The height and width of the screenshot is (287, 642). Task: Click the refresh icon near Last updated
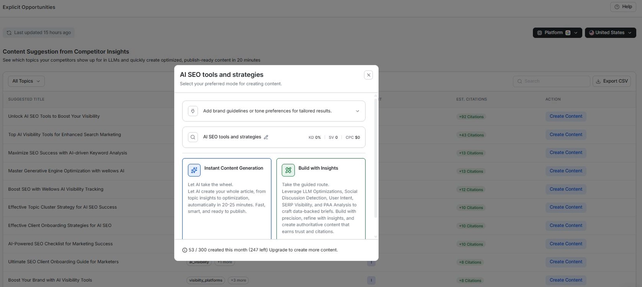9,33
